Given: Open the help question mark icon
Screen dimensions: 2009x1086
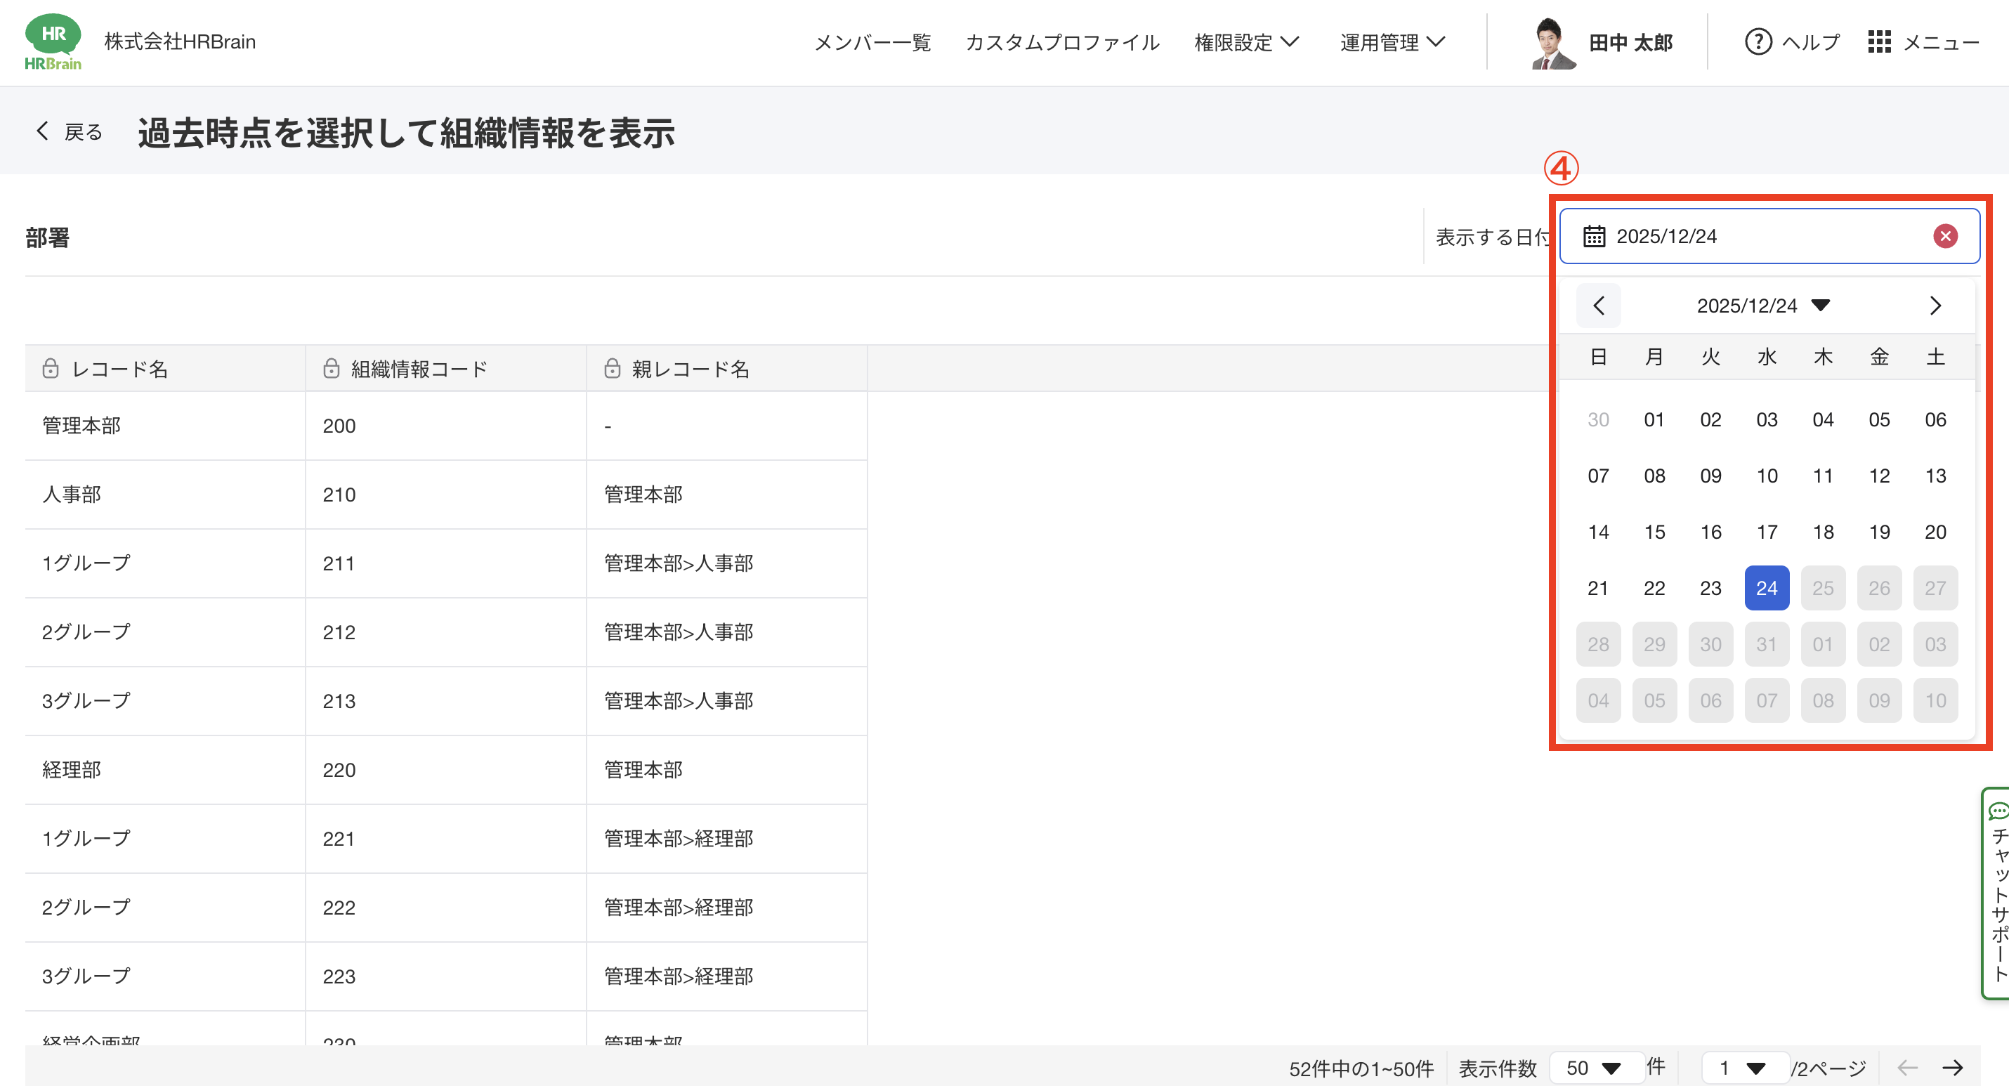Looking at the screenshot, I should click(x=1758, y=41).
